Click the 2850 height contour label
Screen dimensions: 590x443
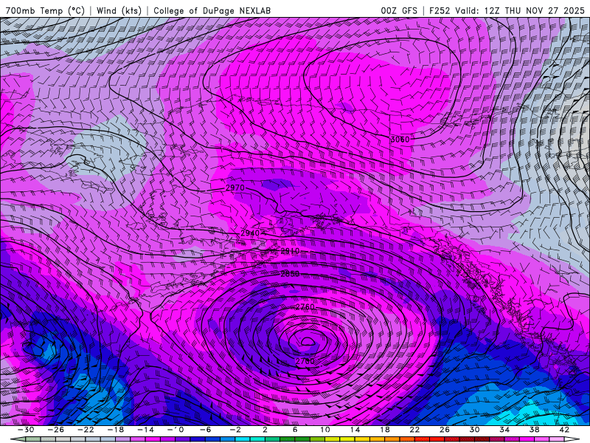tap(290, 274)
